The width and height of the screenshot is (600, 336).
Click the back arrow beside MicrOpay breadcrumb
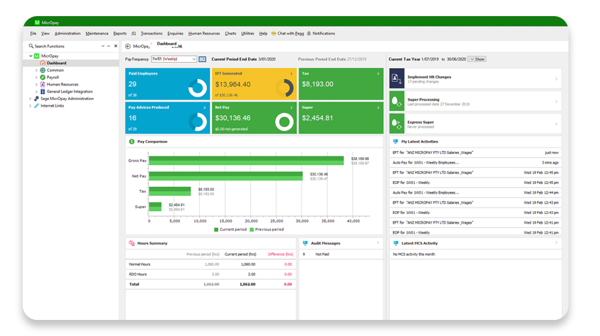(x=128, y=46)
